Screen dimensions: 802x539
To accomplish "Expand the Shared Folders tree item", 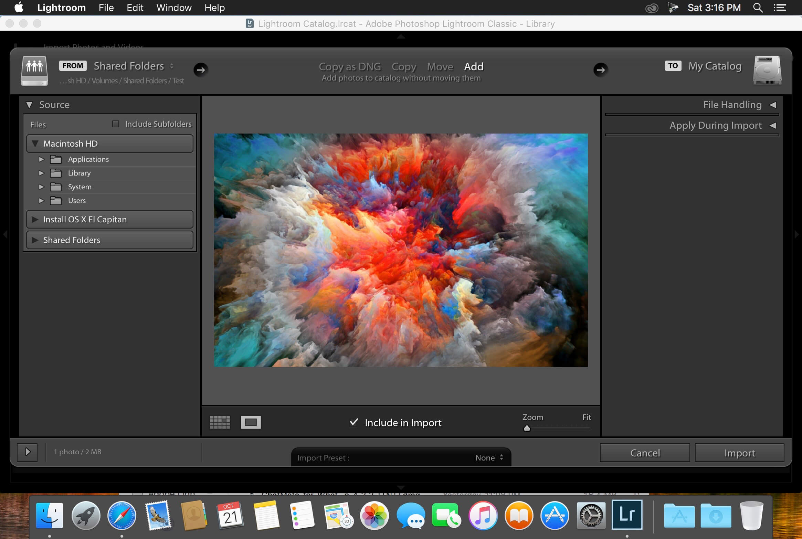I will click(34, 239).
